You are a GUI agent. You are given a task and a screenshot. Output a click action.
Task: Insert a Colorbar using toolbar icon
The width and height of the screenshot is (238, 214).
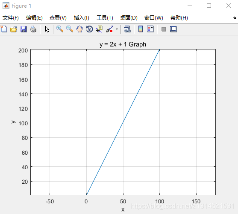(x=141, y=29)
